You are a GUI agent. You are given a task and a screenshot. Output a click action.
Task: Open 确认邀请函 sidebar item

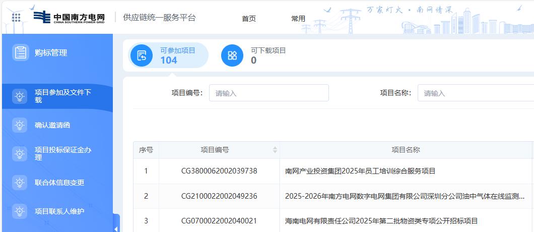[x=57, y=125]
